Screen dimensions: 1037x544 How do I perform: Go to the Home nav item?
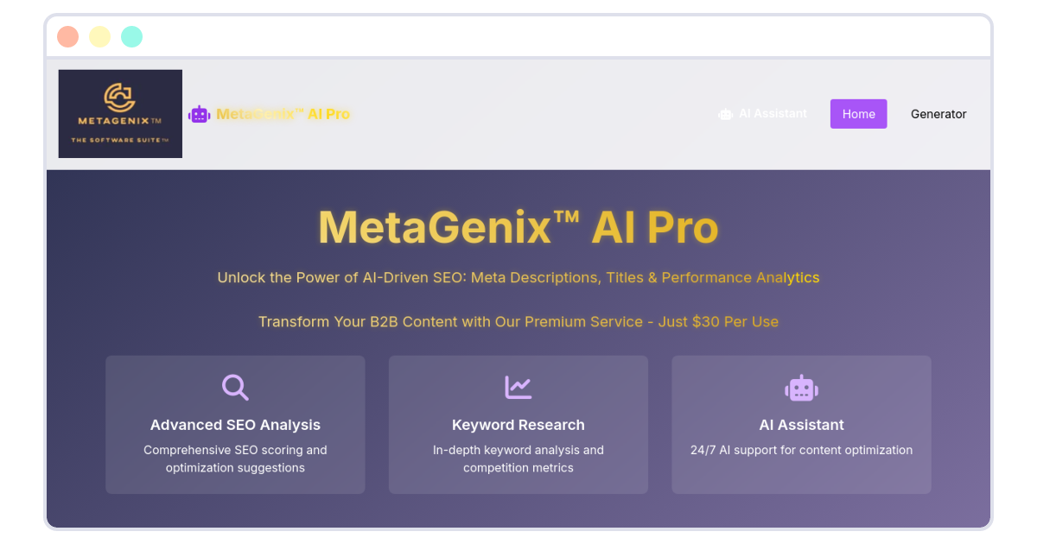(x=858, y=114)
